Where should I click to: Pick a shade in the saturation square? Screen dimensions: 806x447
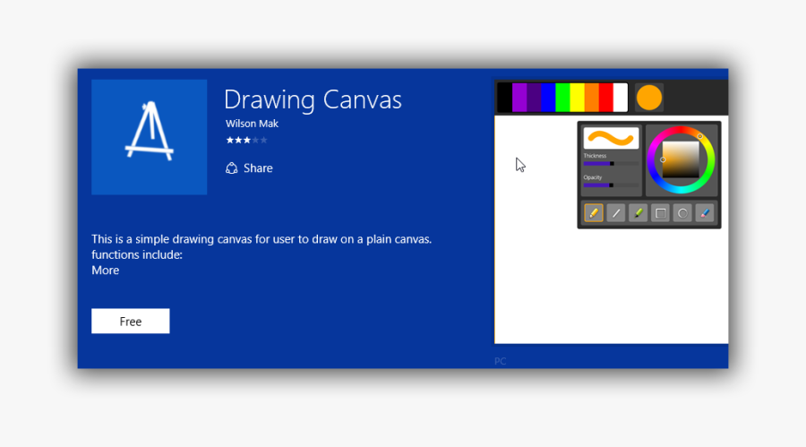point(681,160)
